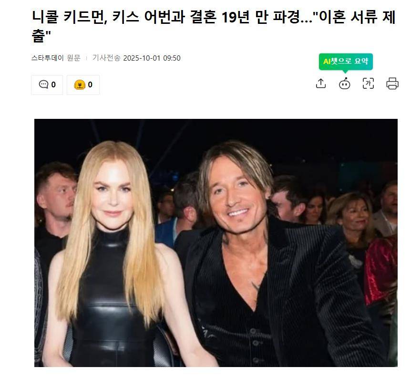The height and width of the screenshot is (379, 411).
Task: Click the speech bubble comment icon
Action: pos(43,84)
